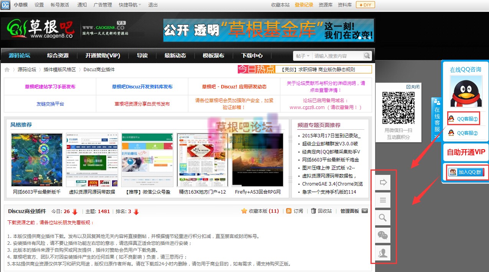Contact QQ客服① link
The width and height of the screenshot is (489, 272).
[x=464, y=119]
